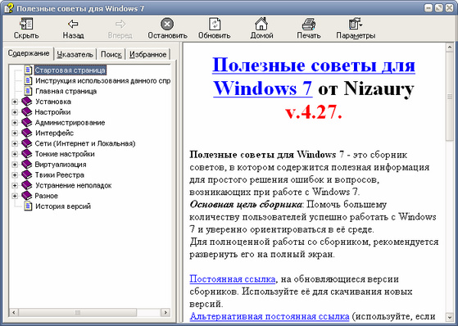Click the tree pane scroll-right arrow

click(x=166, y=312)
